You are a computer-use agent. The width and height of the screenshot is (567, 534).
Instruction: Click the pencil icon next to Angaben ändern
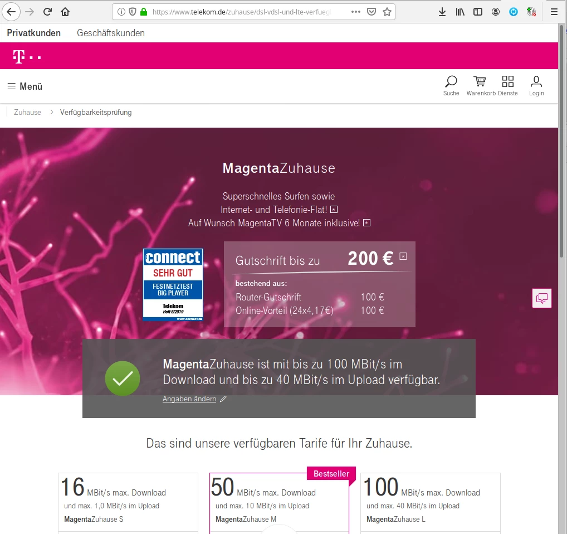223,399
